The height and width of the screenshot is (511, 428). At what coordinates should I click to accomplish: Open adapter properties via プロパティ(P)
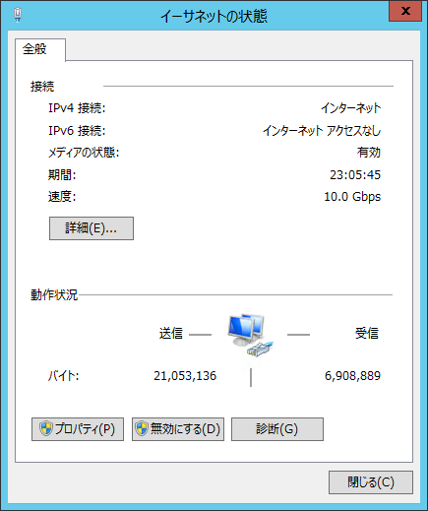click(78, 429)
